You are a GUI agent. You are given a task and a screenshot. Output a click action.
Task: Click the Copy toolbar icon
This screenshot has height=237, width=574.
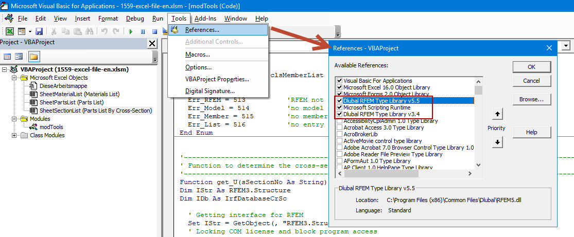[x=65, y=31]
